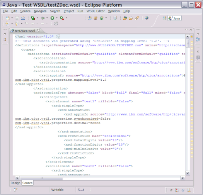203x195 pixels.
Task: Open the Previous Annotation dropdown arrow
Action: (22, 24)
